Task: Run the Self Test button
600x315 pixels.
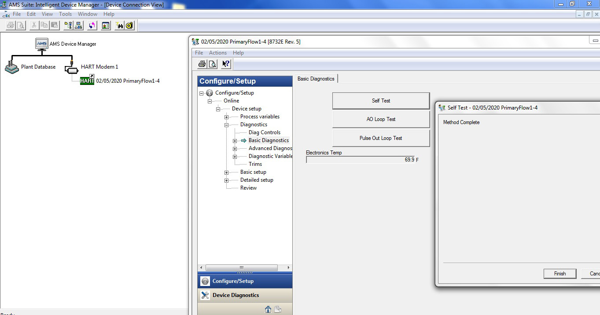Action: click(x=381, y=101)
